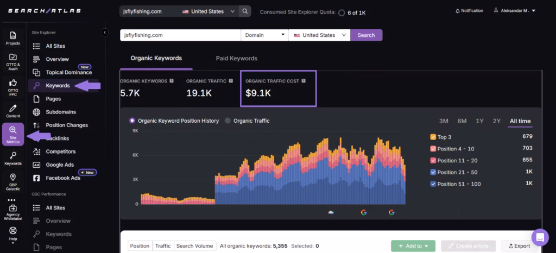Image resolution: width=556 pixels, height=253 pixels.
Task: Open GBP Galactic in left rail
Action: (x=13, y=180)
